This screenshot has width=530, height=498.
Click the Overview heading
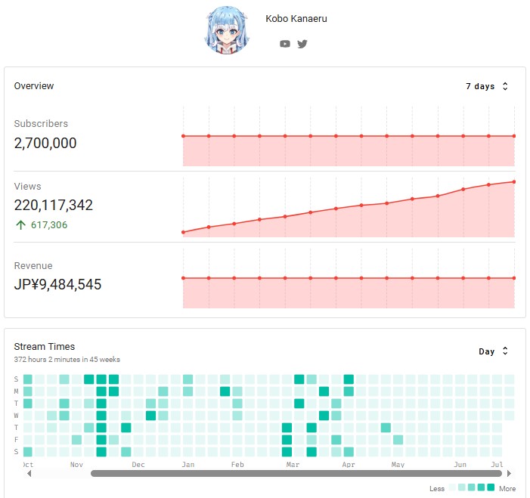click(x=34, y=86)
